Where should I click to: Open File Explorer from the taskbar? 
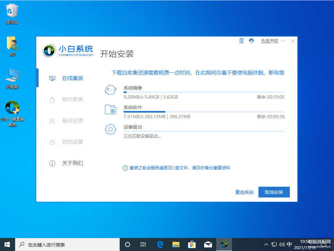(x=176, y=244)
